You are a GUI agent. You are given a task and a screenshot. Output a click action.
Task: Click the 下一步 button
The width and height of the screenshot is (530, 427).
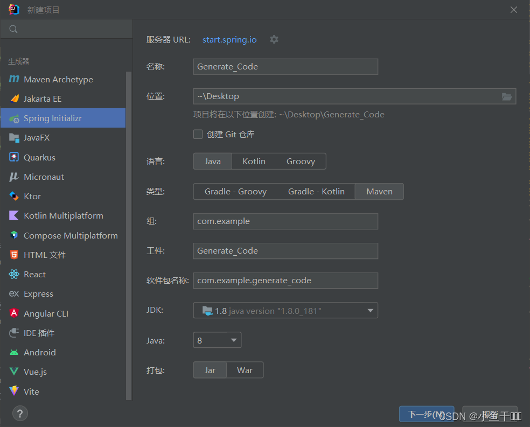(x=426, y=415)
